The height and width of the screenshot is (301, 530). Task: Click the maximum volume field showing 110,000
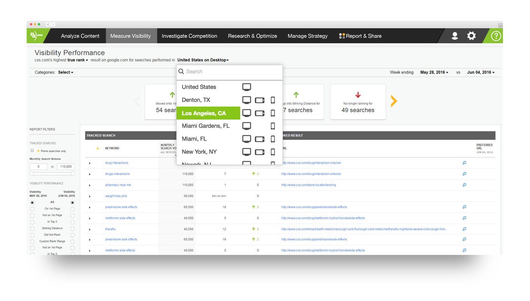(66, 166)
